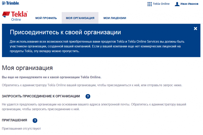Open help icon next to ПРИГЛАШЕНИЯ

click(35, 121)
